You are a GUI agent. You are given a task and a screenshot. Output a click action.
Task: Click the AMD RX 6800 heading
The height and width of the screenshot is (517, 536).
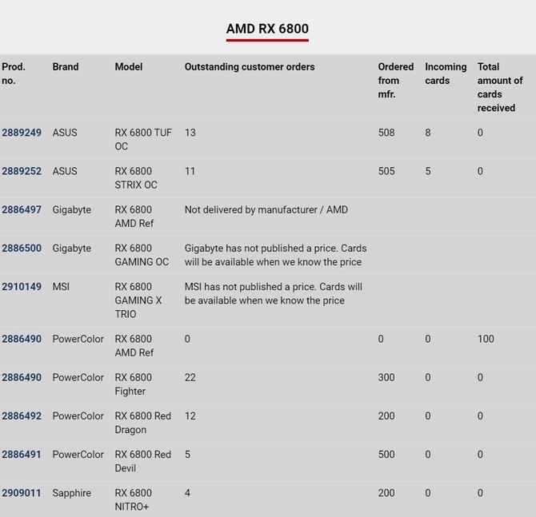pos(267,29)
